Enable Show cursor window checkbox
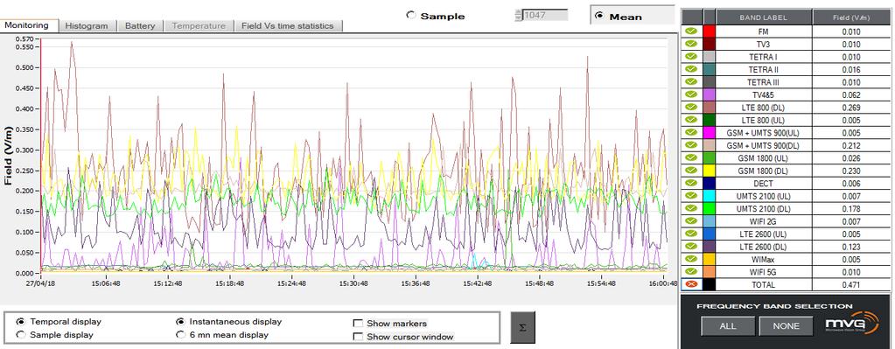The height and width of the screenshot is (349, 895). [x=359, y=337]
